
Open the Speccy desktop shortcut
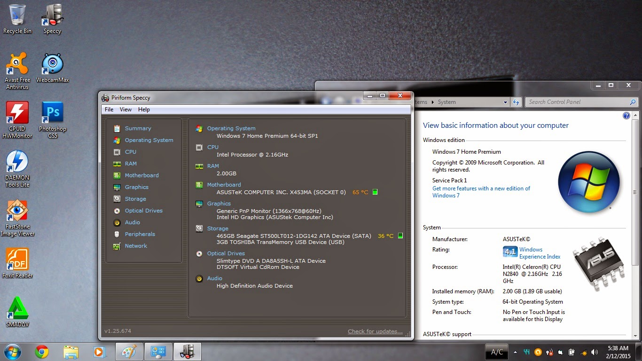coord(52,19)
